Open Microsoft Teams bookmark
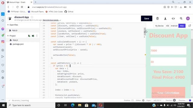The width and height of the screenshot is (193, 108). (36, 12)
